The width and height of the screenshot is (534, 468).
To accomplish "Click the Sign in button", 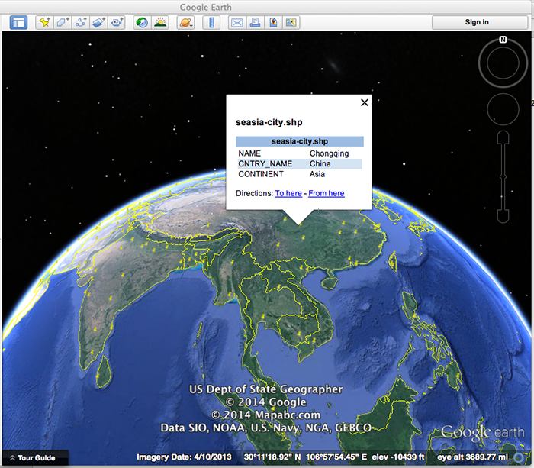I will coord(480,22).
